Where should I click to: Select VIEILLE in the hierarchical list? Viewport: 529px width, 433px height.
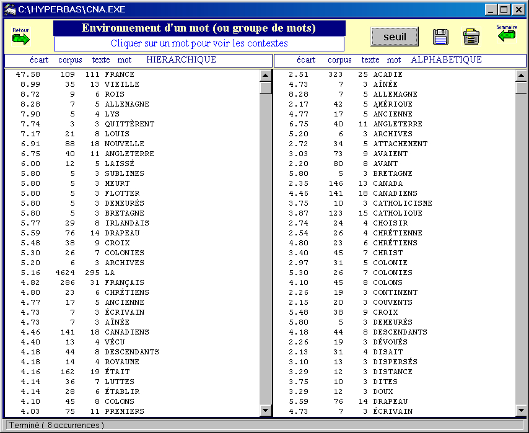pyautogui.click(x=122, y=84)
